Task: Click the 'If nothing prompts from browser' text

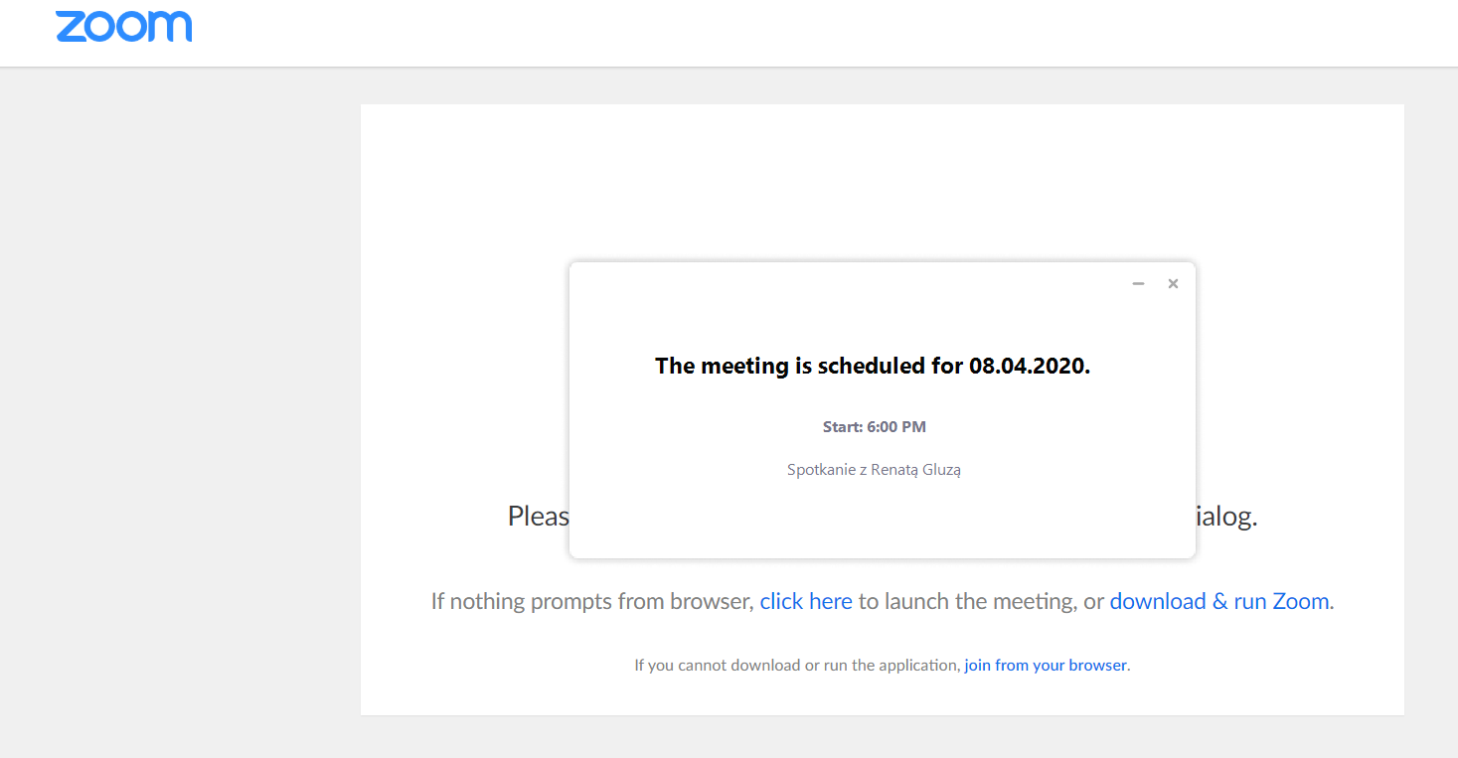Action: tap(592, 601)
